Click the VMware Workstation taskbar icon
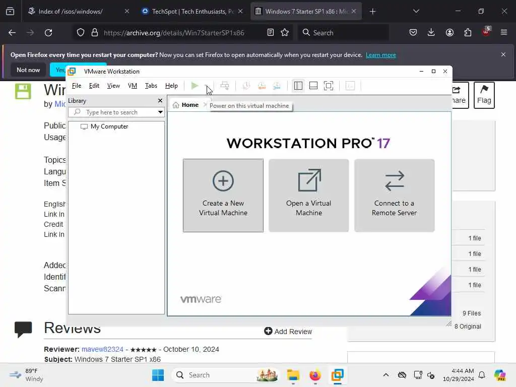516x387 pixels. tap(337, 375)
